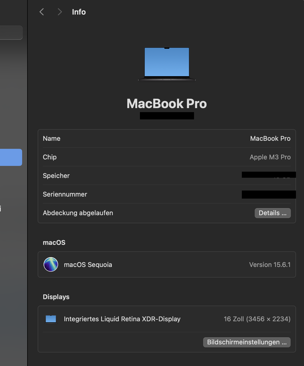Click the Info page title
Image resolution: width=304 pixels, height=366 pixels.
[79, 12]
